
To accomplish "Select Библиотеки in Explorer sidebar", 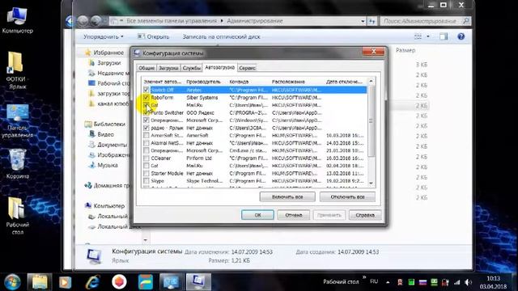I will (x=109, y=124).
